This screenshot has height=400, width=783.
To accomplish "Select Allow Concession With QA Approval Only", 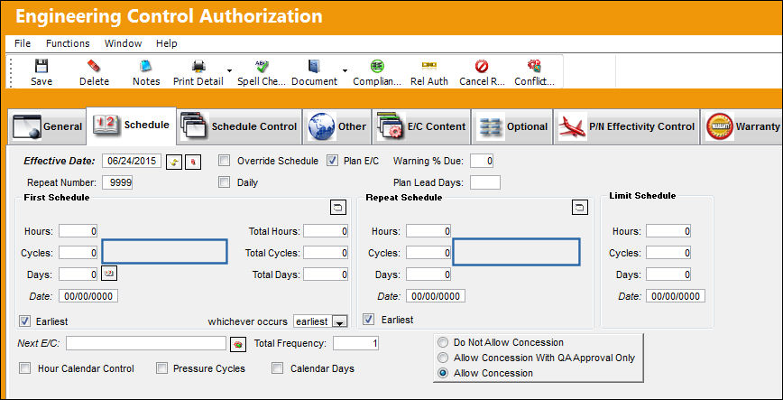I will pyautogui.click(x=442, y=358).
